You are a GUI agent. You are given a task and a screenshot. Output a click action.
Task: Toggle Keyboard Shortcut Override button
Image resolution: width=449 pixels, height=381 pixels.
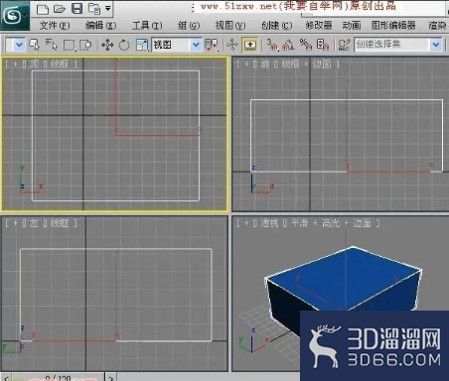250,45
